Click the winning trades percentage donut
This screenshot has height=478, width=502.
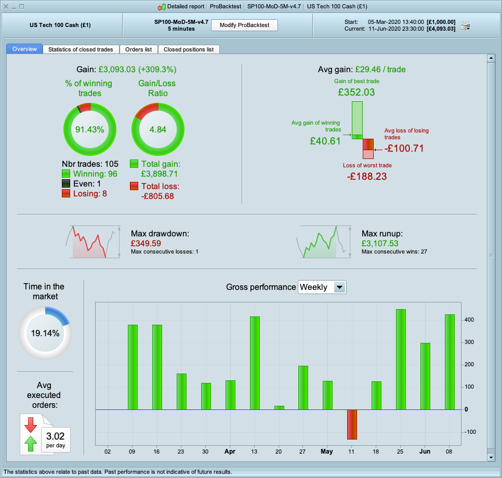coord(90,129)
